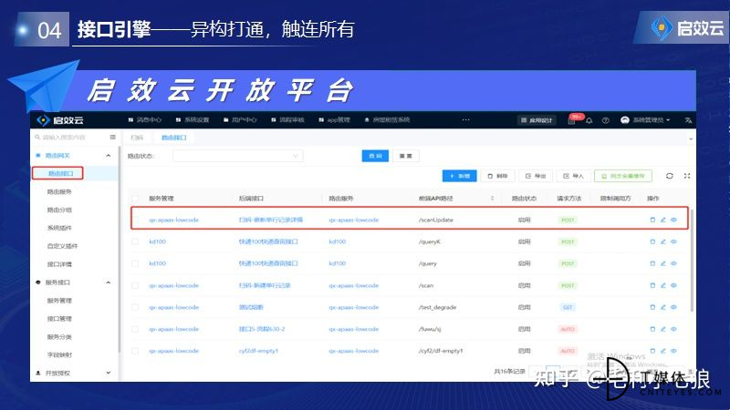The height and width of the screenshot is (410, 730).
Task: Click the 启效云 logo in the header
Action: click(60, 120)
